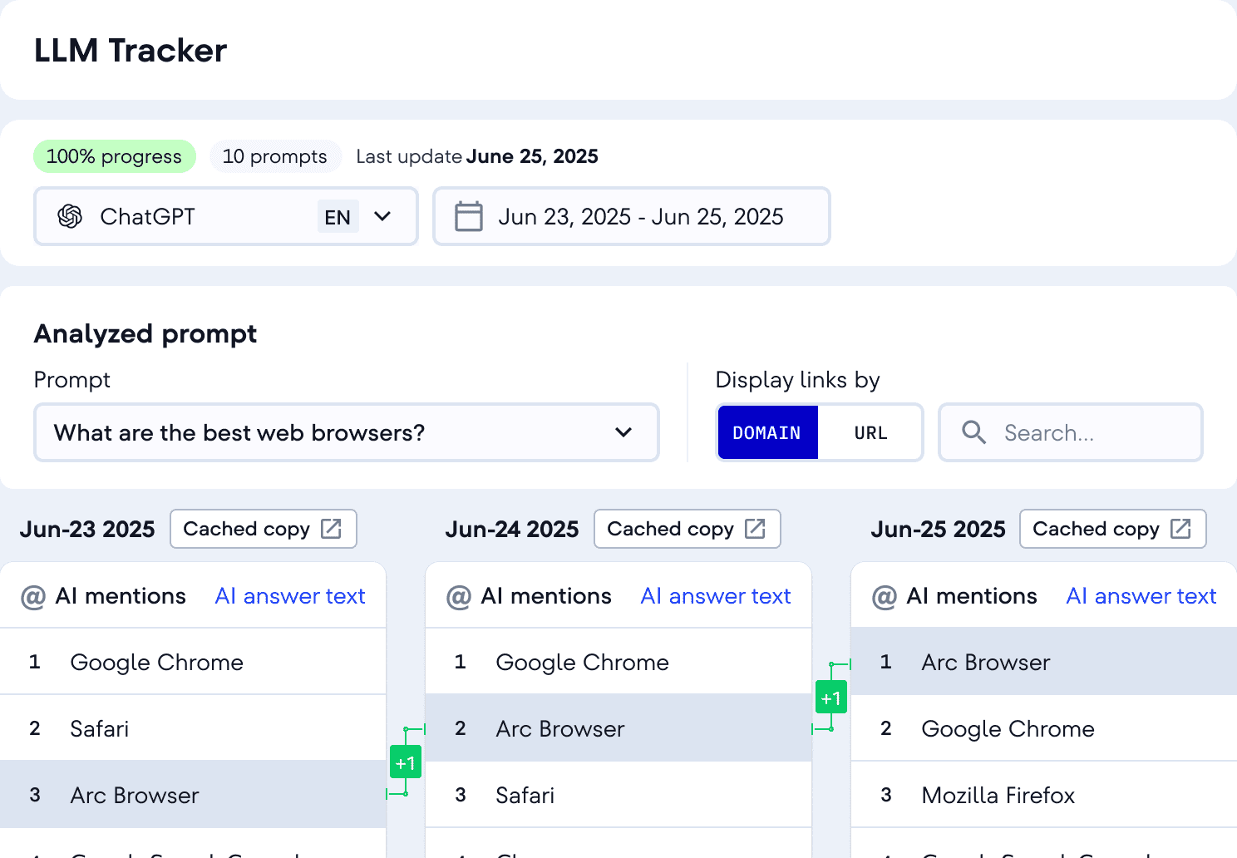Open Jun-24 cached copy external link icon
The width and height of the screenshot is (1237, 858).
pos(755,529)
